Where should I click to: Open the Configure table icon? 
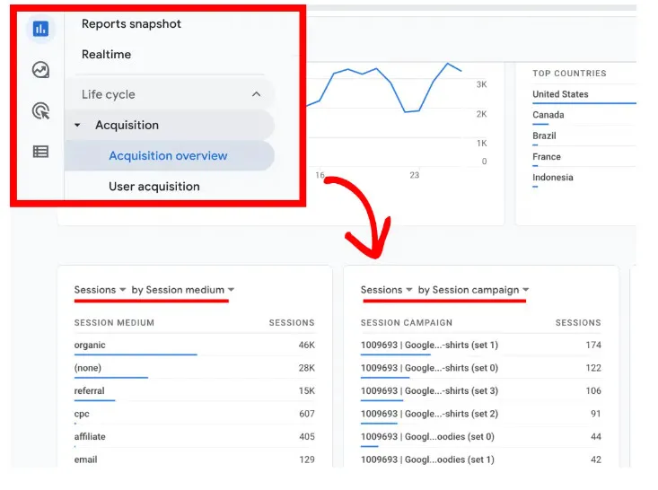40,152
